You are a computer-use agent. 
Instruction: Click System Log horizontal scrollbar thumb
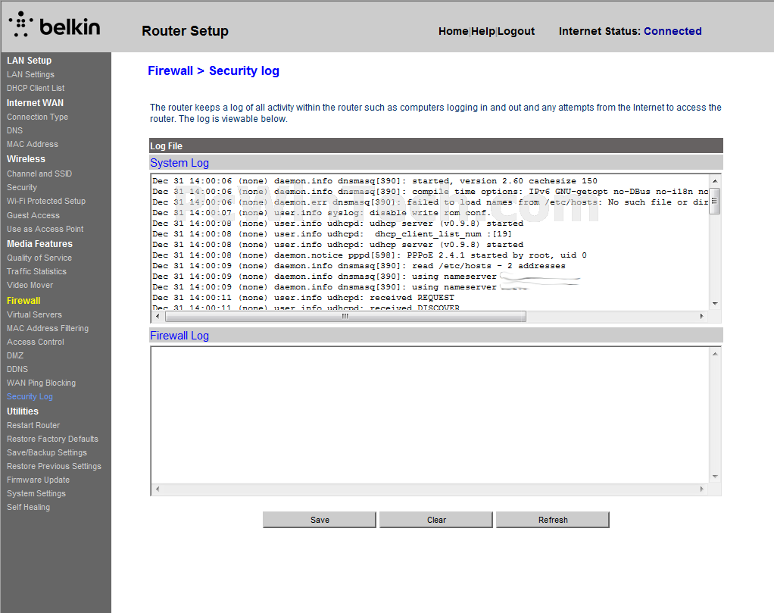pos(345,316)
